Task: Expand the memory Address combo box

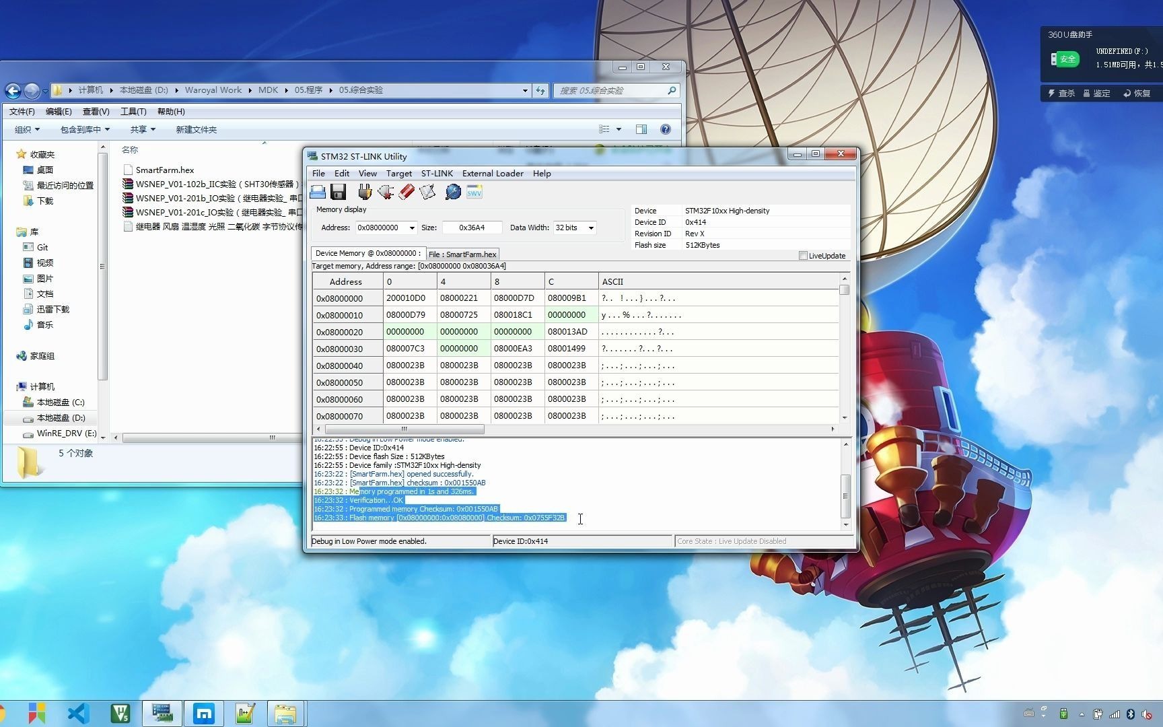Action: click(x=412, y=228)
